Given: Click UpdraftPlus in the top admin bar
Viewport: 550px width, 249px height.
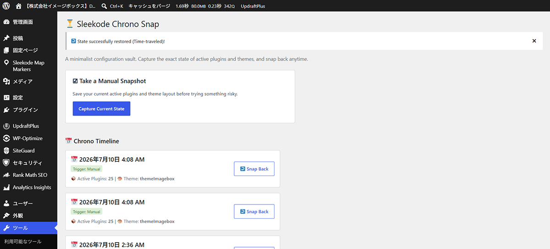Looking at the screenshot, I should coord(253,6).
